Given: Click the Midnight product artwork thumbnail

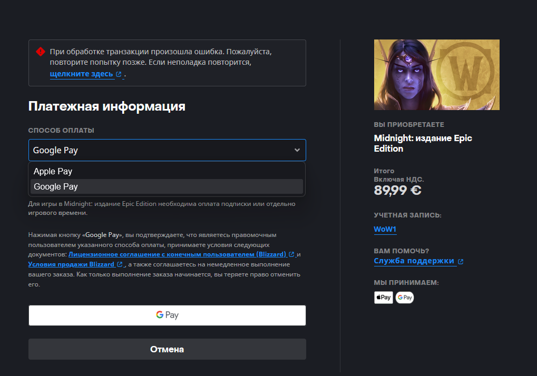Looking at the screenshot, I should pyautogui.click(x=437, y=75).
